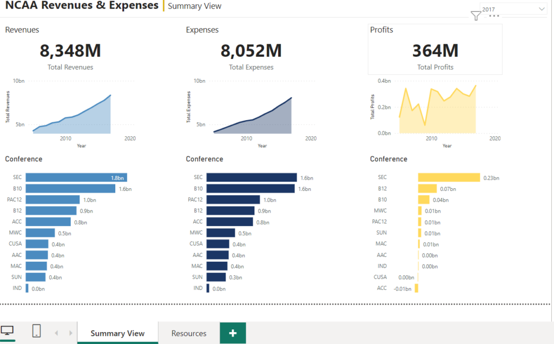Go to the previous page arrow
This screenshot has width=554, height=344.
coord(56,333)
